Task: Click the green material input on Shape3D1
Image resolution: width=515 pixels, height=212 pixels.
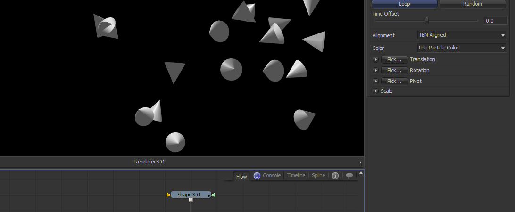Action: point(213,195)
